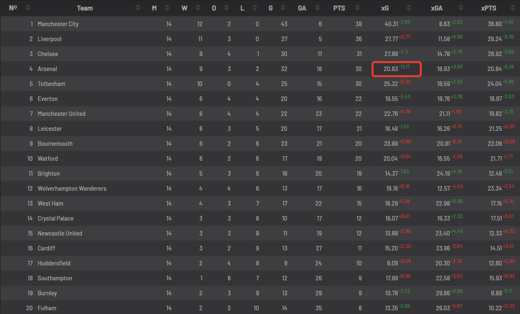Click the sort arrows next to the W column
The image size is (520, 314).
pos(197,8)
